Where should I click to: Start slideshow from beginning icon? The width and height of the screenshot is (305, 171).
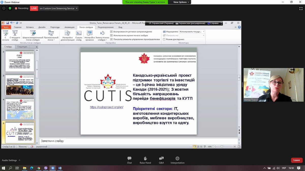(x=5, y=33)
